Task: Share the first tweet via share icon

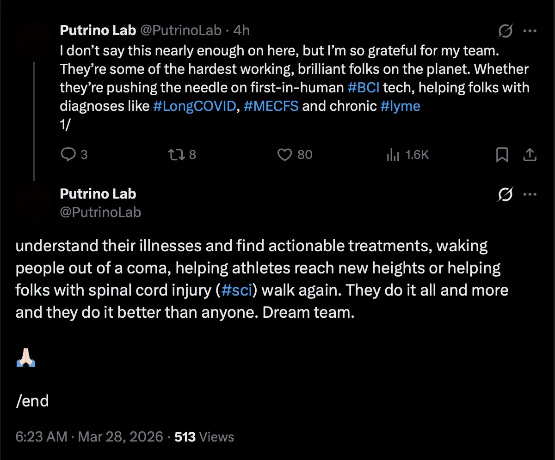Action: [529, 155]
